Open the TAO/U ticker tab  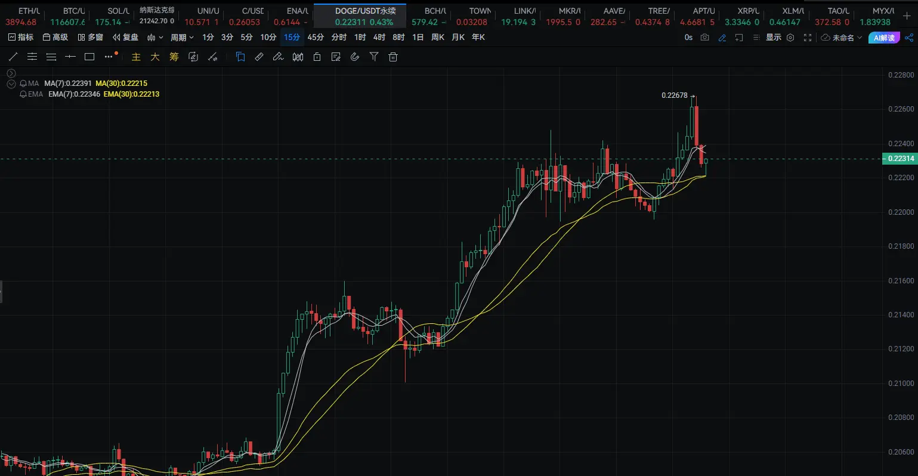[832, 16]
